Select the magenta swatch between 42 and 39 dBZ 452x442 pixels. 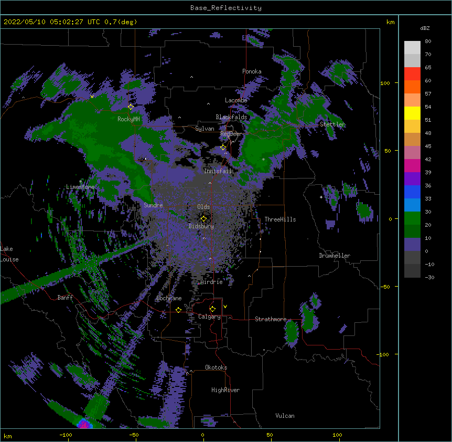(x=412, y=165)
